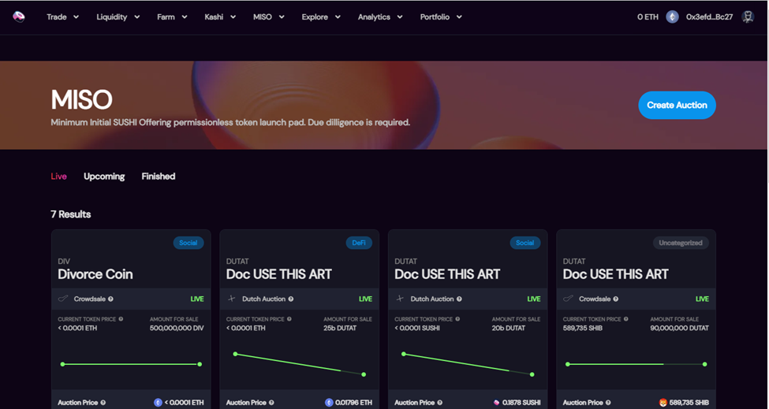This screenshot has width=769, height=409.
Task: Open the Farm dropdown menu
Action: coord(172,17)
